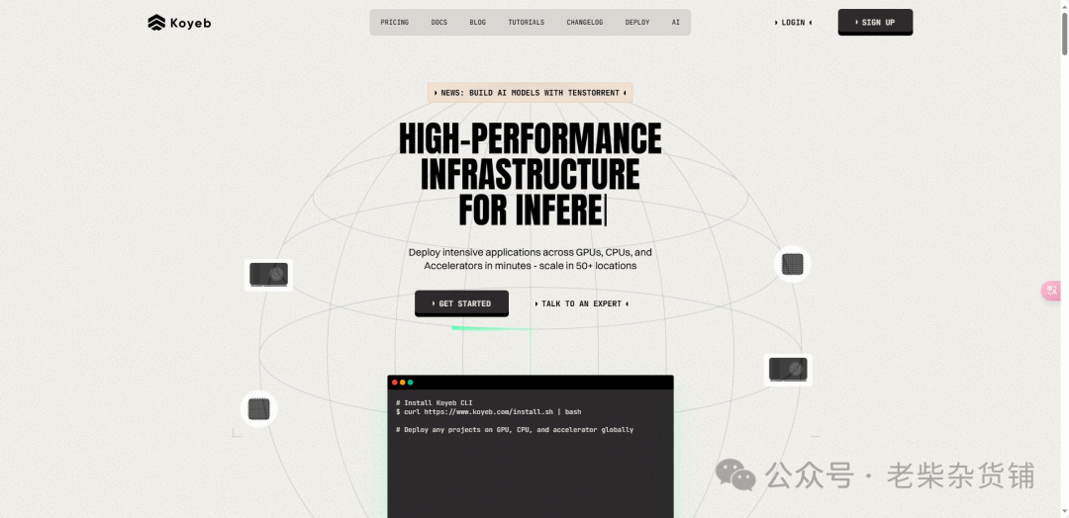Click the '# Install Koyeb CLI' line

(435, 403)
